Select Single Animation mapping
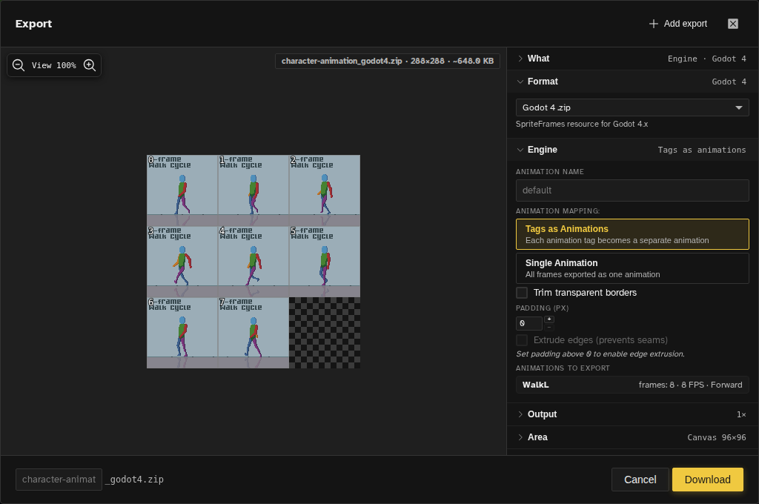Image resolution: width=759 pixels, height=504 pixels. tap(632, 268)
